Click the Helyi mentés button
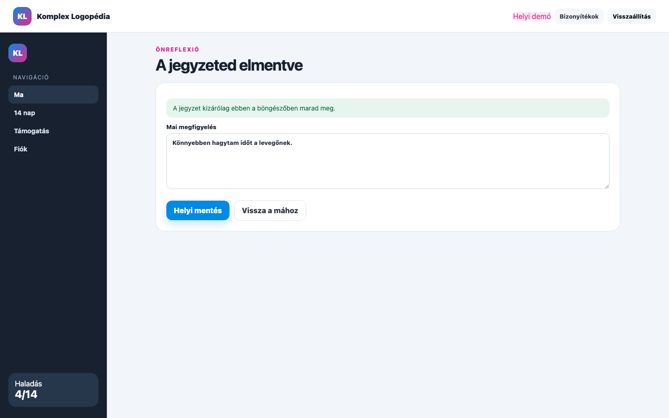This screenshot has width=669, height=418. (198, 210)
